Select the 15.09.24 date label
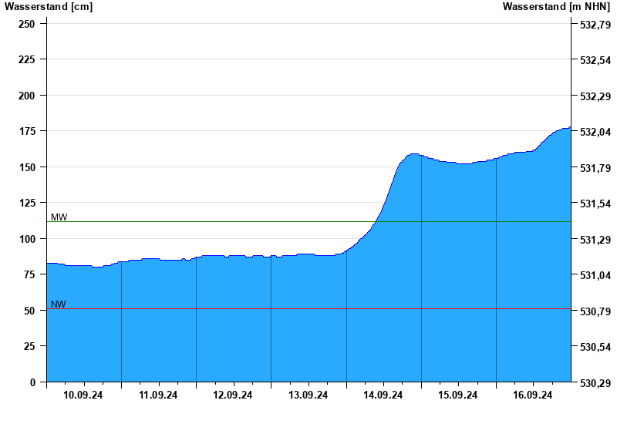617x424 pixels. coord(457,395)
